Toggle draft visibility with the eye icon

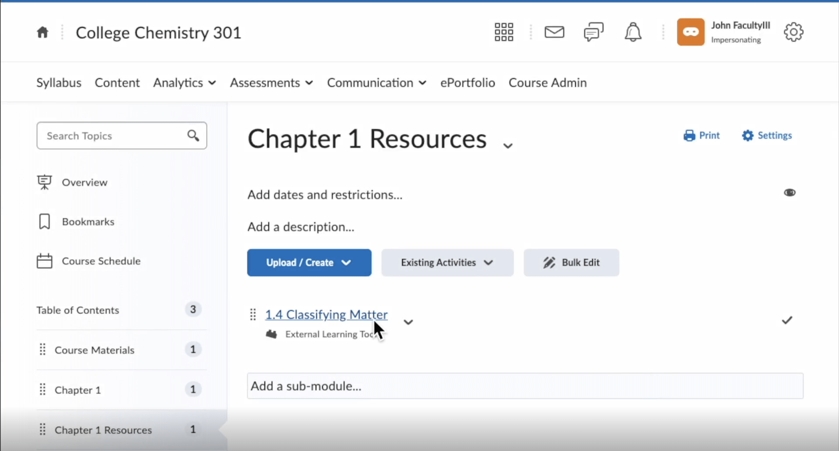[x=790, y=193]
